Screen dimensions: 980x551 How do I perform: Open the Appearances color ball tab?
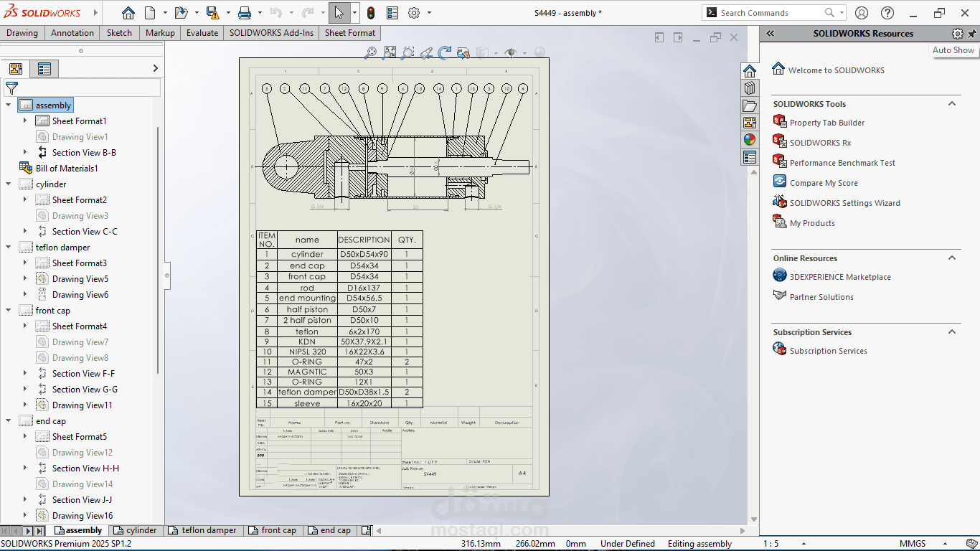[x=750, y=140]
